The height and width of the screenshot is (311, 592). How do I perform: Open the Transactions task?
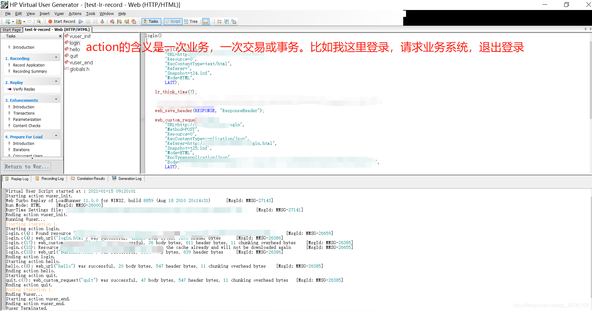tap(24, 113)
